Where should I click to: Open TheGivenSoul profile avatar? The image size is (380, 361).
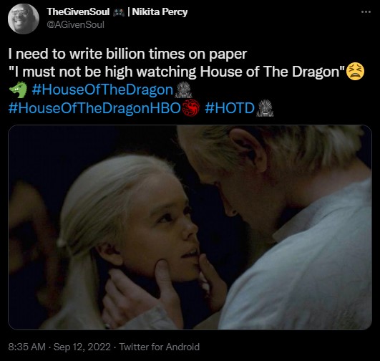point(24,19)
